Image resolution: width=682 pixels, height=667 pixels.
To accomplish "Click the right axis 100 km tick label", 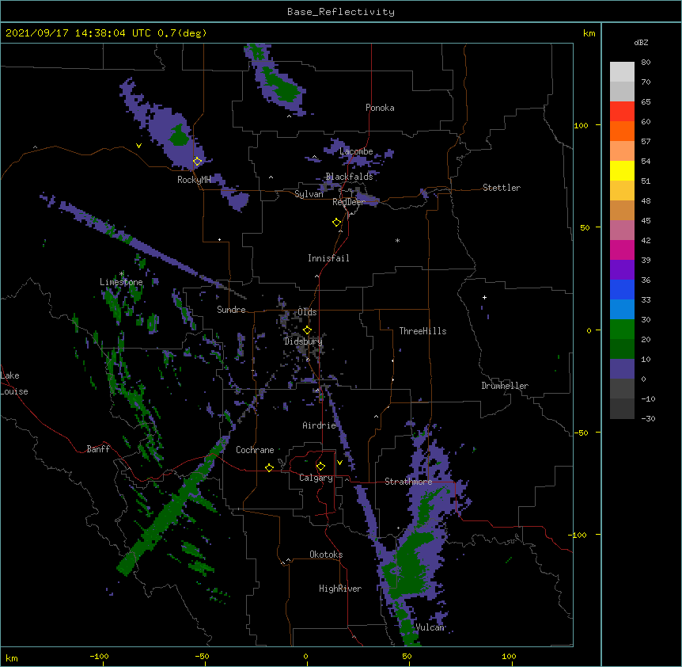I will (x=581, y=126).
